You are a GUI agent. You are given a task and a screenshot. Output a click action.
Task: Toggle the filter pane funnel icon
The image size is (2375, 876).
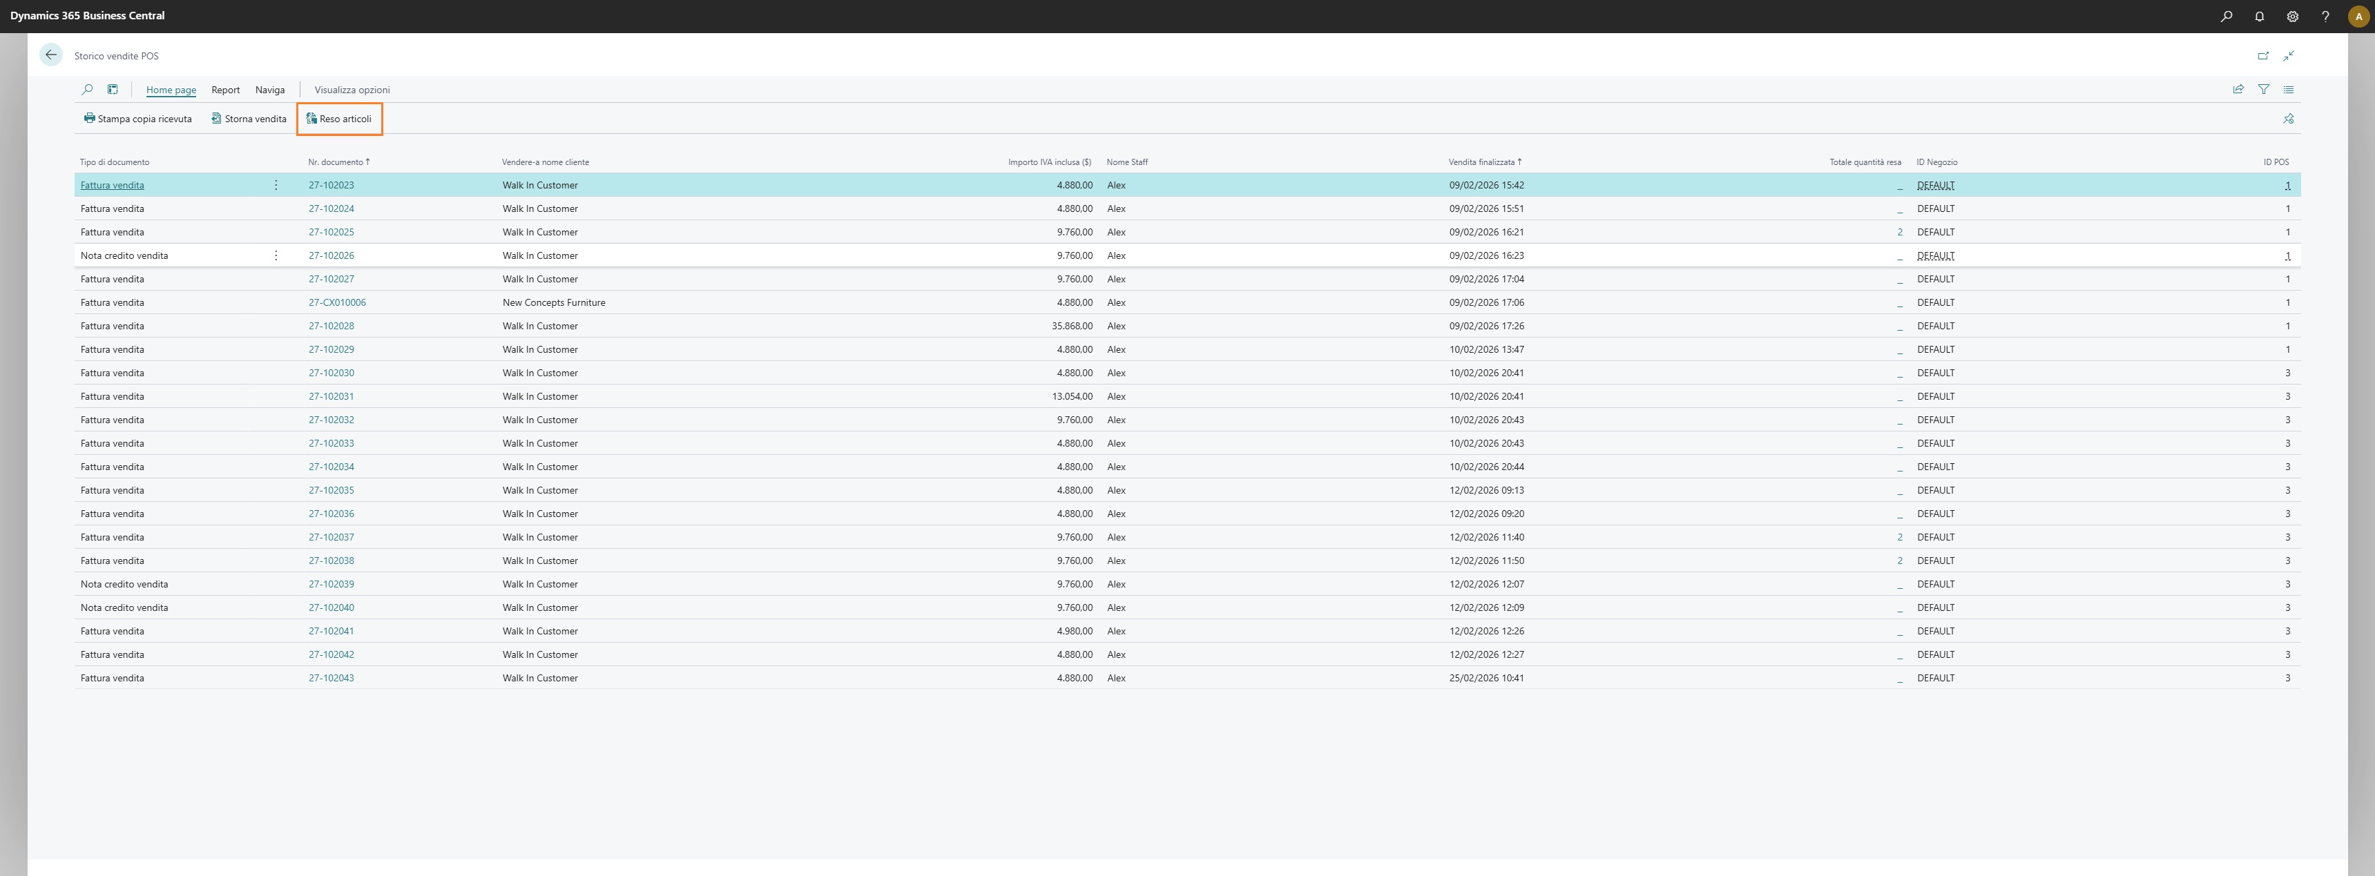click(x=2262, y=89)
